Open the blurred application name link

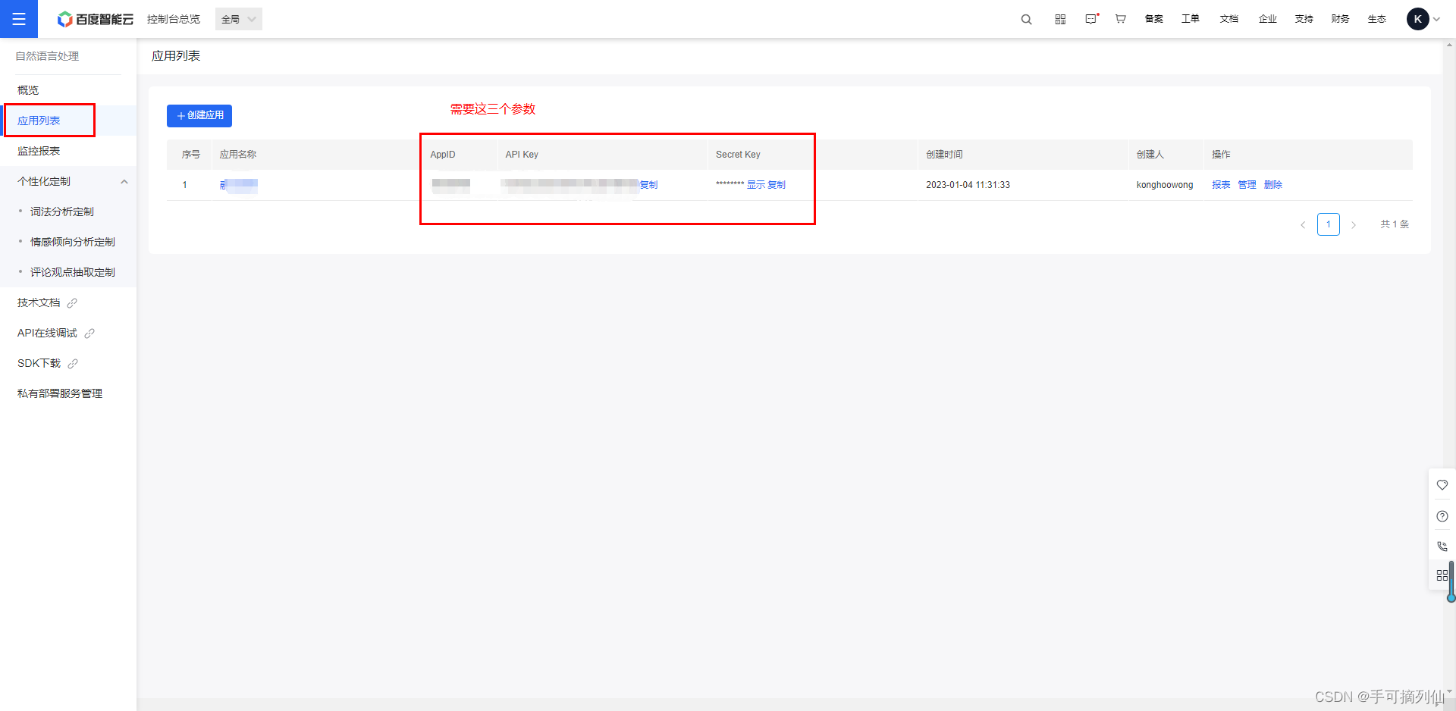coord(239,185)
